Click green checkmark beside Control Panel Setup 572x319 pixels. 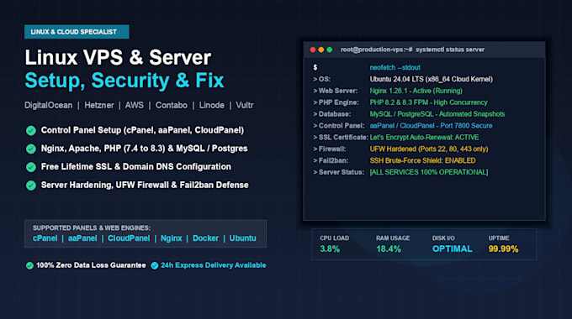coord(31,130)
